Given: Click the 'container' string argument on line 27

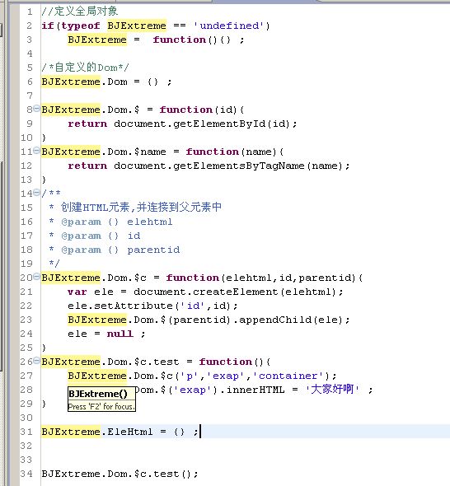Looking at the screenshot, I should [288, 376].
